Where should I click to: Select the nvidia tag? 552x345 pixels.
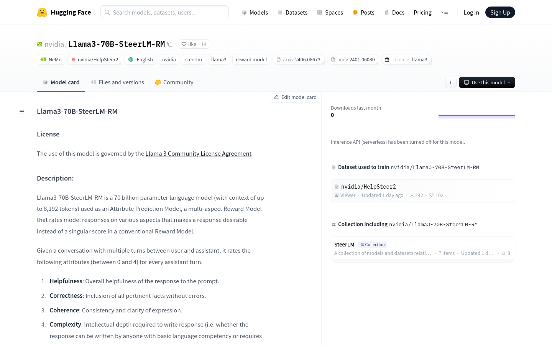[x=169, y=59]
